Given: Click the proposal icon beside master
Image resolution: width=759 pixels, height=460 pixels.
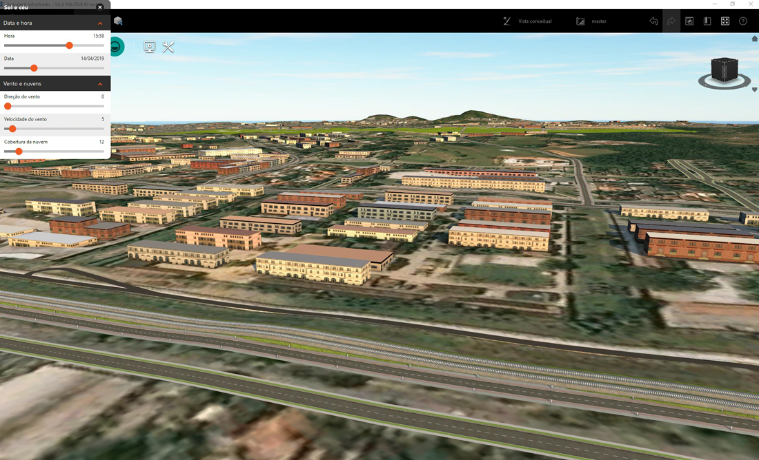Looking at the screenshot, I should click(x=580, y=21).
